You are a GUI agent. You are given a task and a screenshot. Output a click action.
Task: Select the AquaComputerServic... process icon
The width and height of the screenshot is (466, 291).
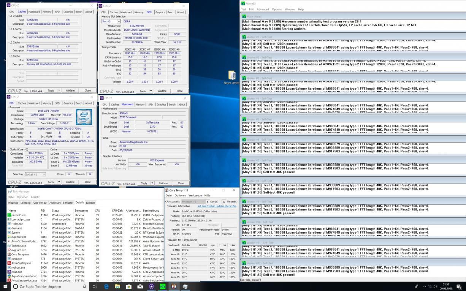tap(9, 276)
